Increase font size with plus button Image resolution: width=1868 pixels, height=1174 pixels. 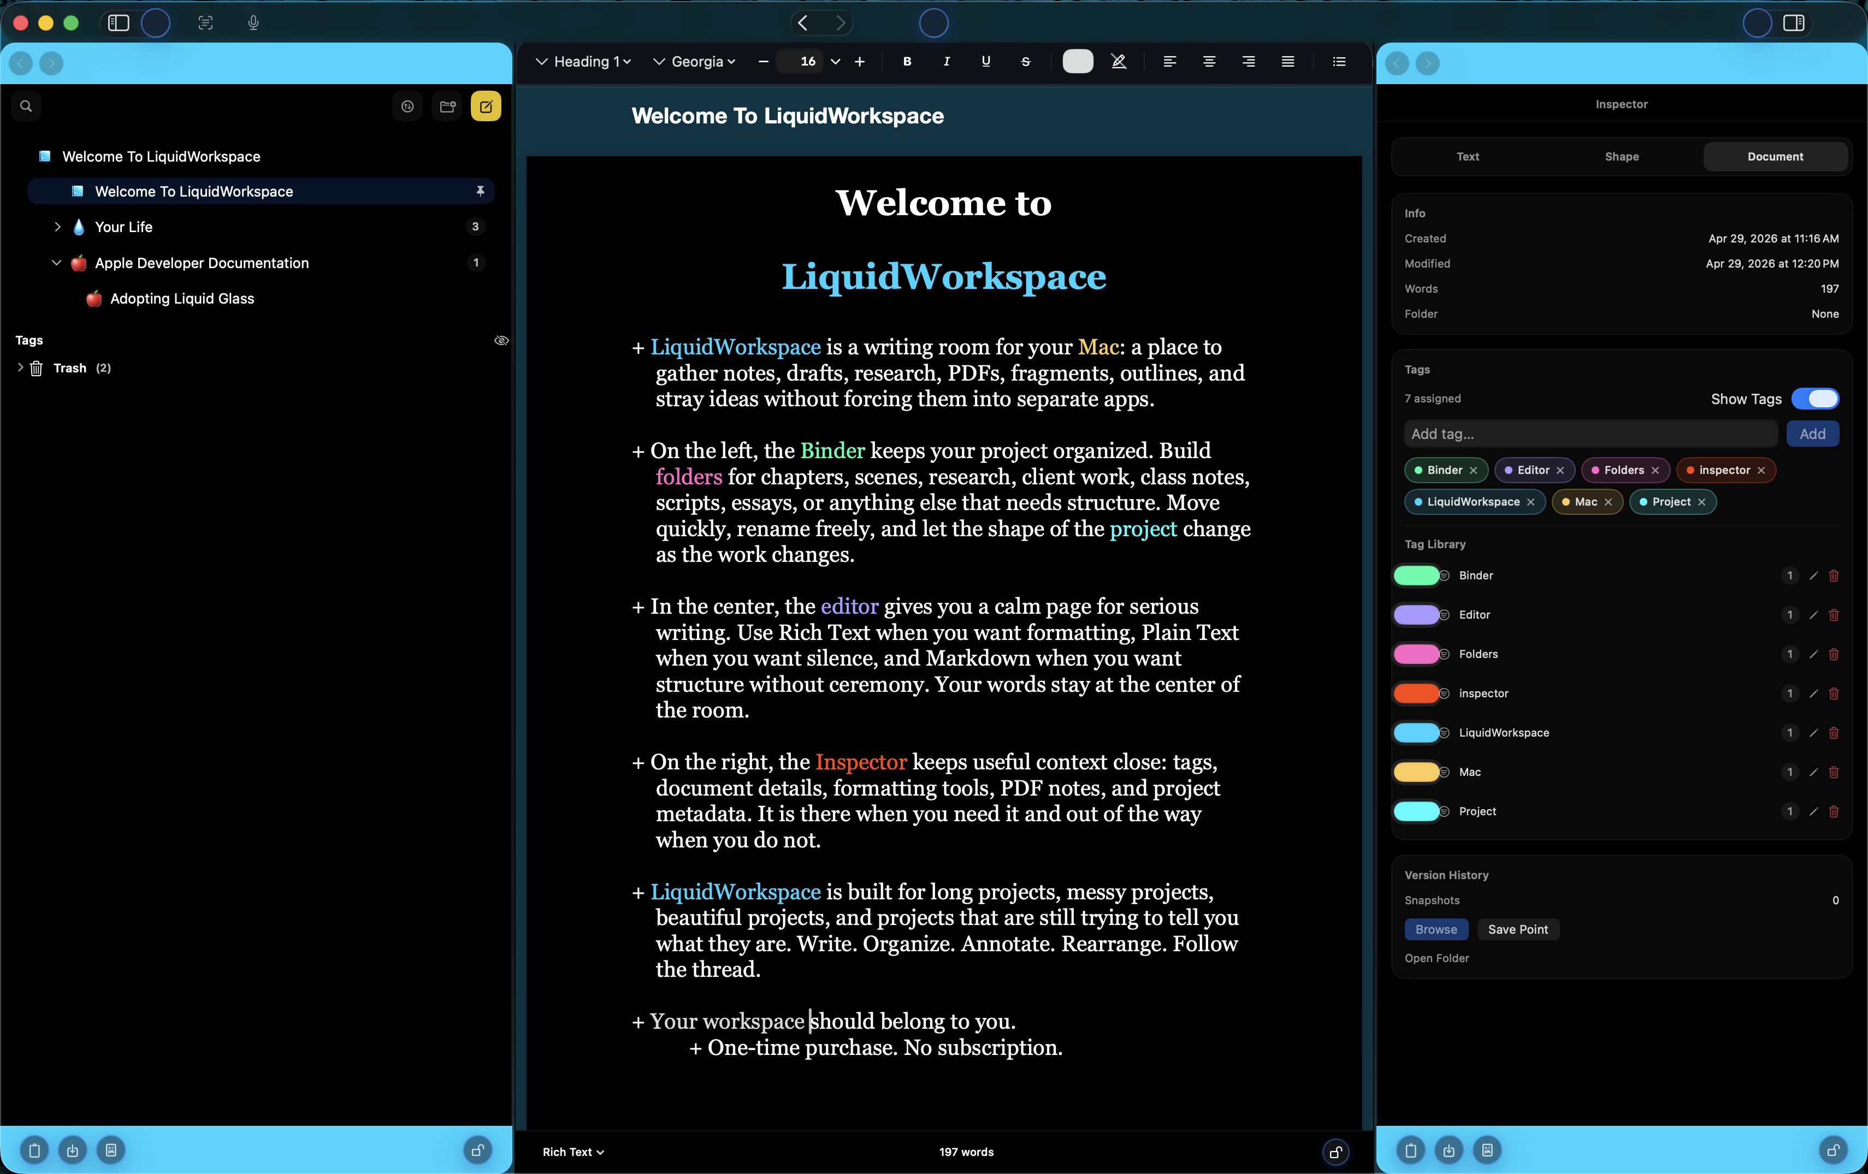tap(860, 61)
